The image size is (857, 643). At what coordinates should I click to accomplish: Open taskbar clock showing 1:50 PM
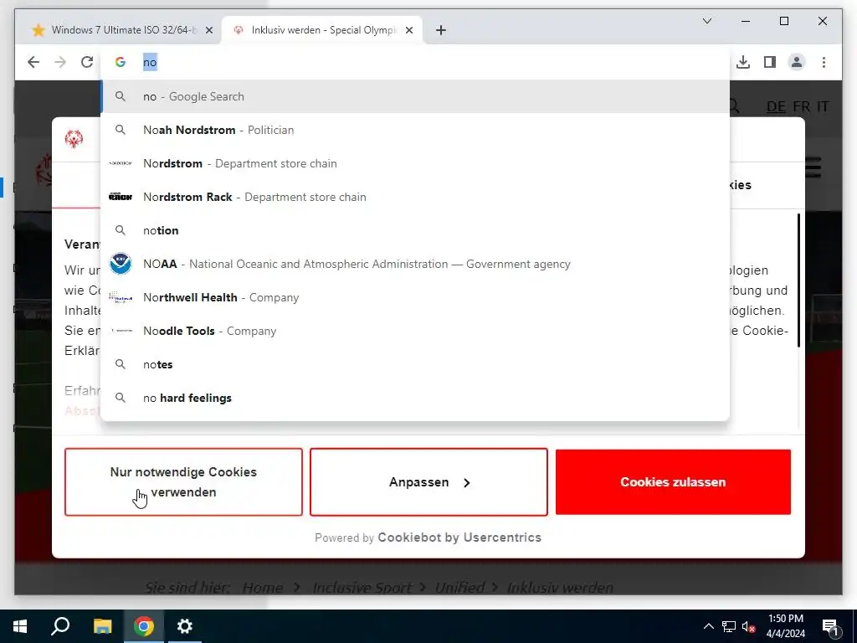coord(785,626)
